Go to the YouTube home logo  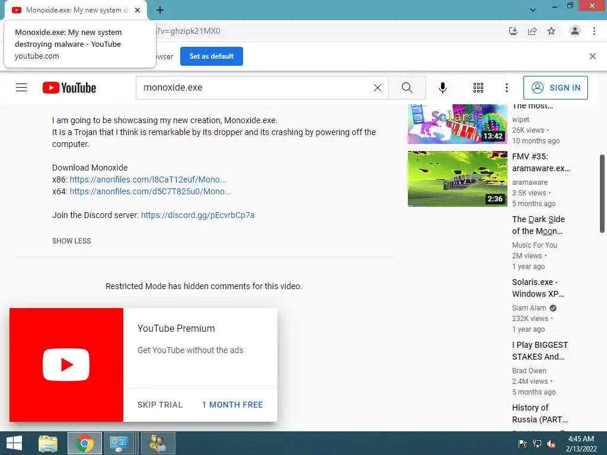tap(69, 88)
